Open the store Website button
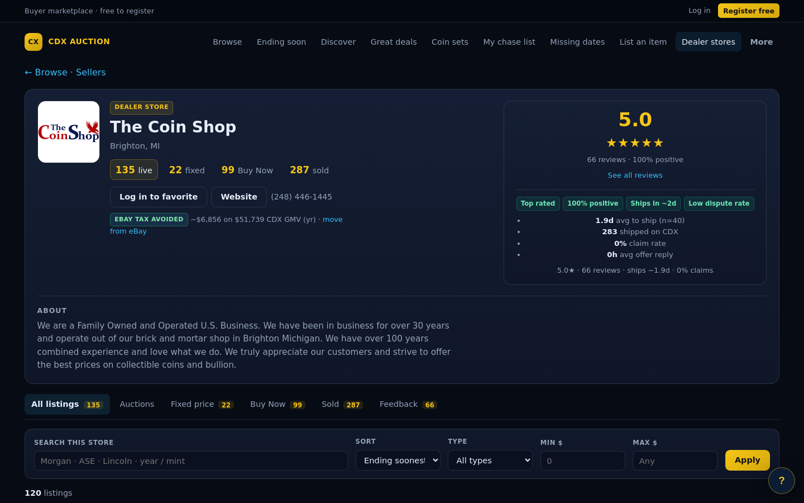The width and height of the screenshot is (804, 503). pos(239,197)
